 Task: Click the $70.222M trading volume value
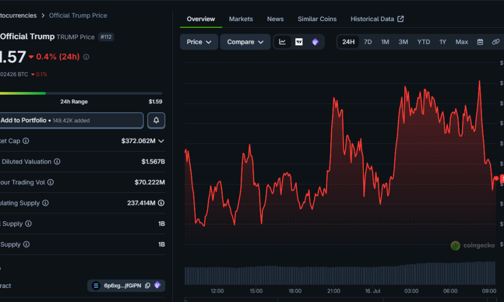[x=150, y=182]
